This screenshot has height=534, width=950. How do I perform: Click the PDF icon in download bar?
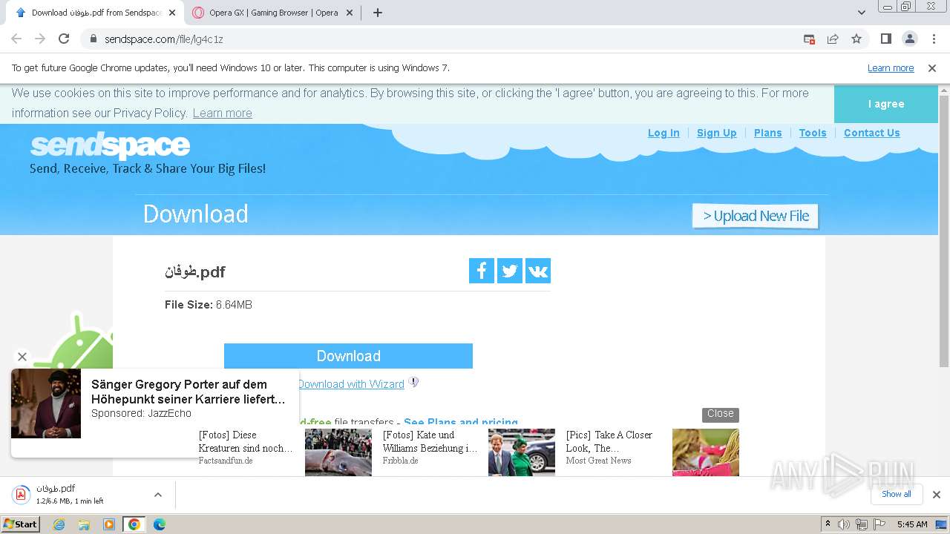tap(21, 494)
